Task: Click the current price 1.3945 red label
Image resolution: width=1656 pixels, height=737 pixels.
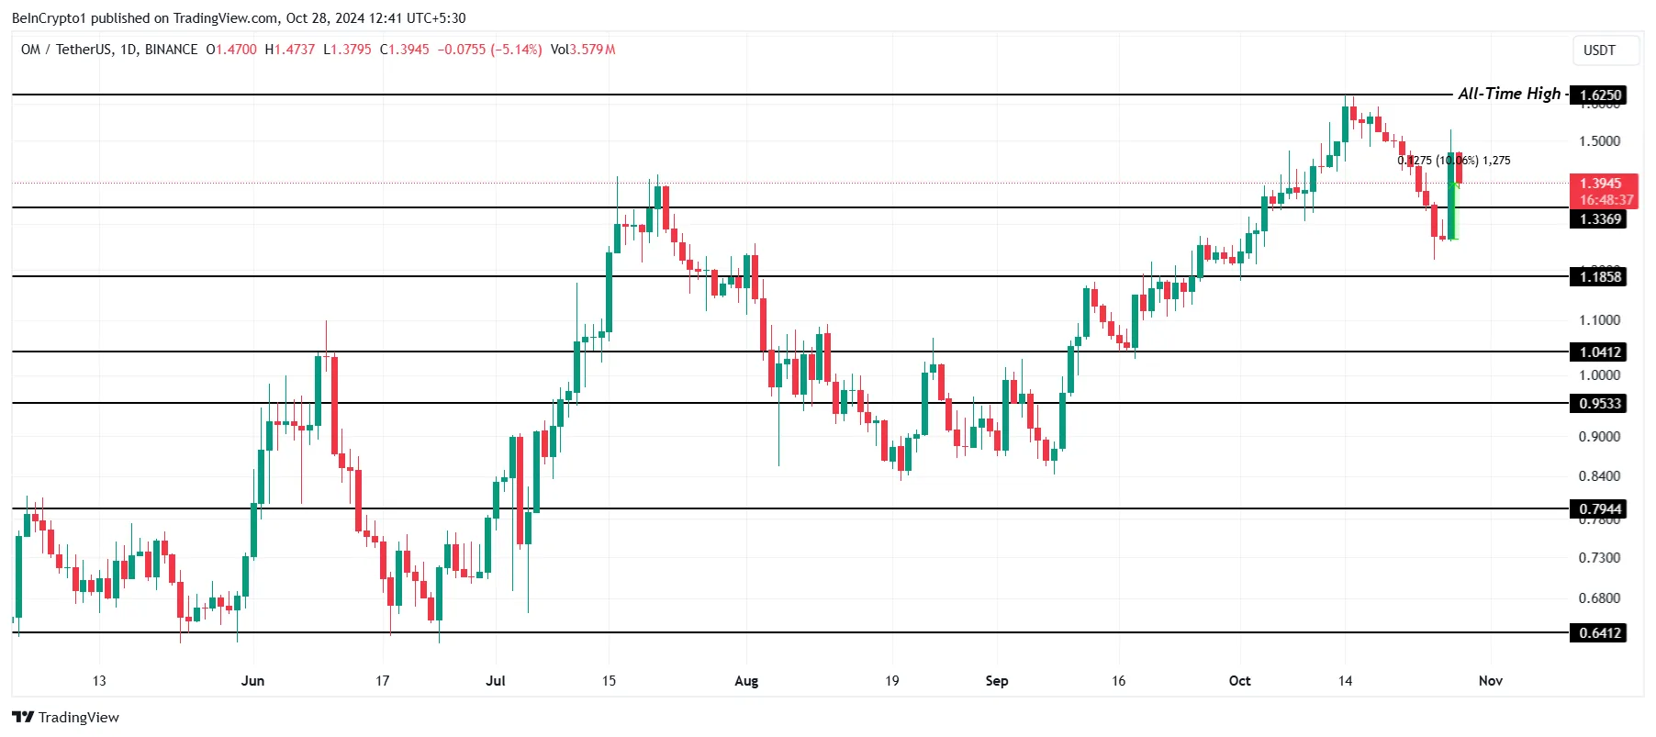Action: click(1604, 191)
